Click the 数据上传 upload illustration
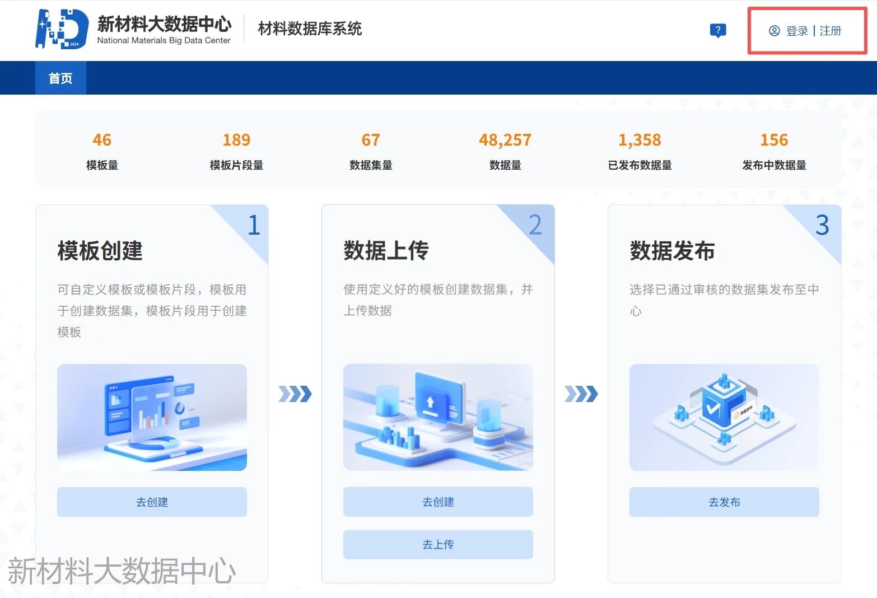Viewport: 877px width, 598px height. [x=438, y=417]
